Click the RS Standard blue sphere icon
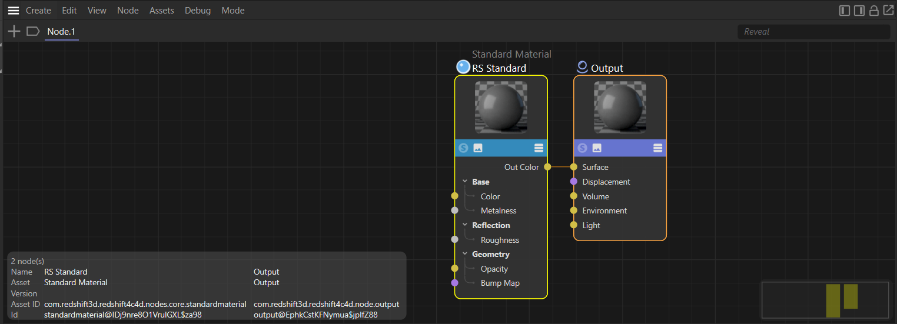 coord(463,66)
